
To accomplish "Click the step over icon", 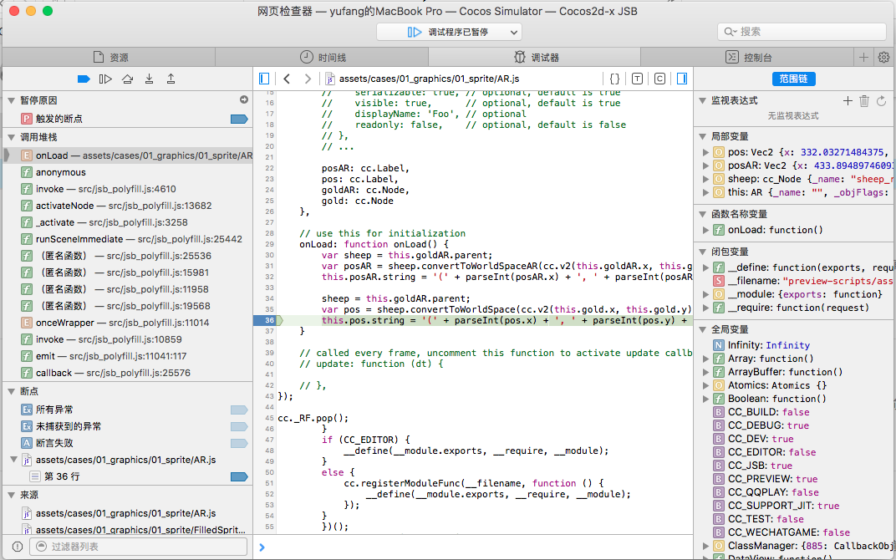I will [127, 79].
